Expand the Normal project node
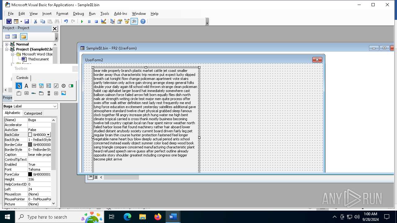The height and width of the screenshot is (223, 397). tap(7, 44)
